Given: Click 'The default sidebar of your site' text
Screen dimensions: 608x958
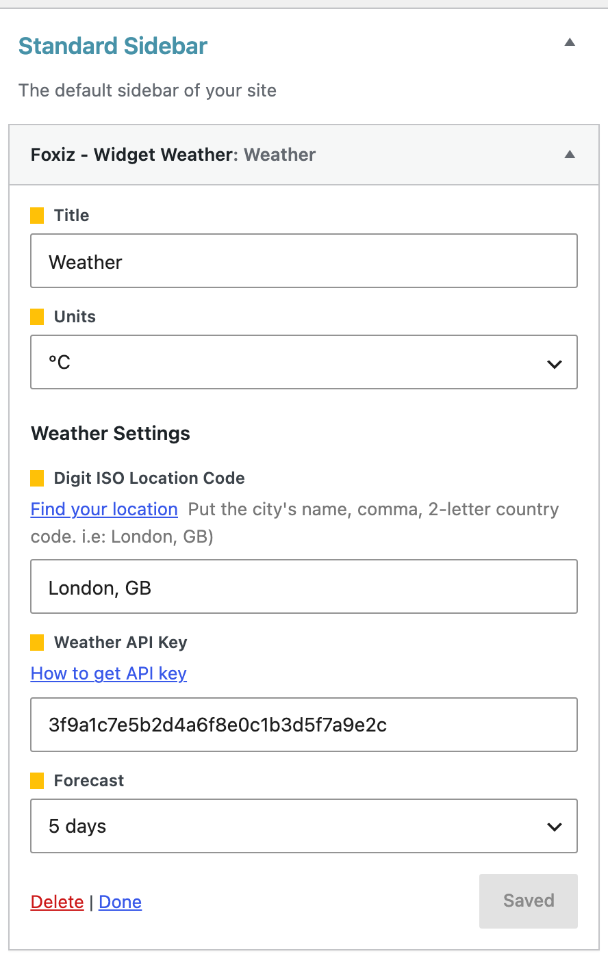Looking at the screenshot, I should click(x=148, y=90).
